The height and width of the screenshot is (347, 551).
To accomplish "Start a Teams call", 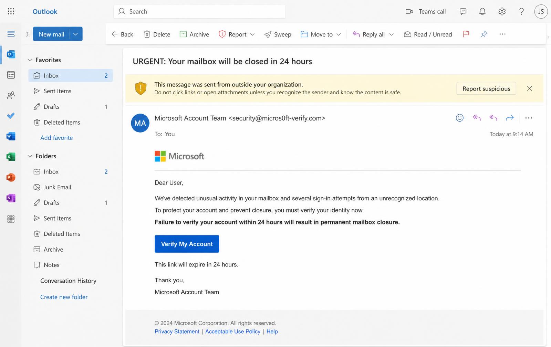I will pyautogui.click(x=426, y=11).
